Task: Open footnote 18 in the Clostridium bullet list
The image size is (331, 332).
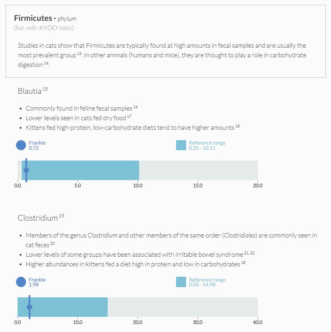Action: [243, 263]
